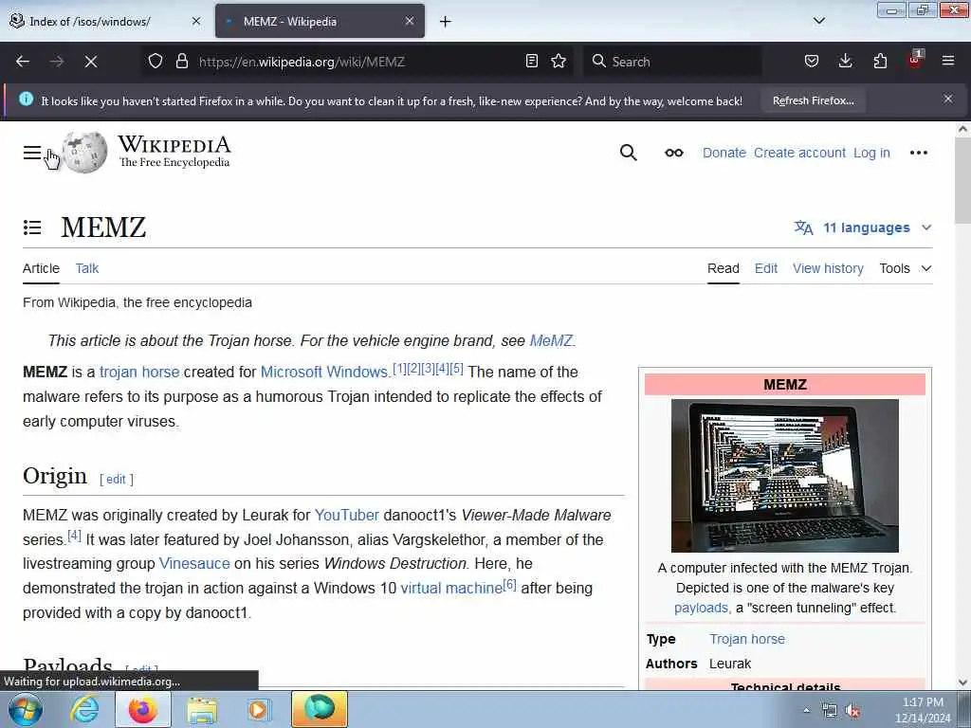Viewport: 971px width, 728px height.
Task: Close the MEMZ - Wikipedia tab
Action: point(410,21)
